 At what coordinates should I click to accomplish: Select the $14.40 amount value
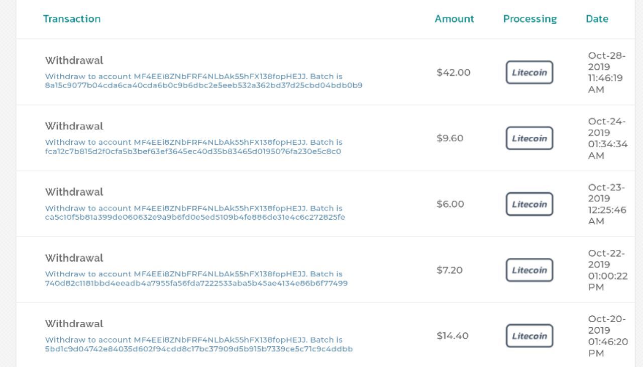[452, 336]
